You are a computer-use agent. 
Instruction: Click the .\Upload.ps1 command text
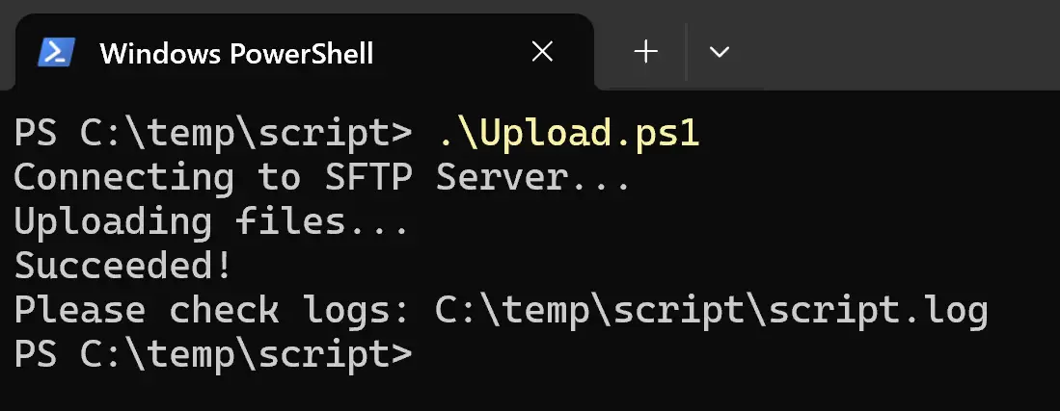coord(568,135)
